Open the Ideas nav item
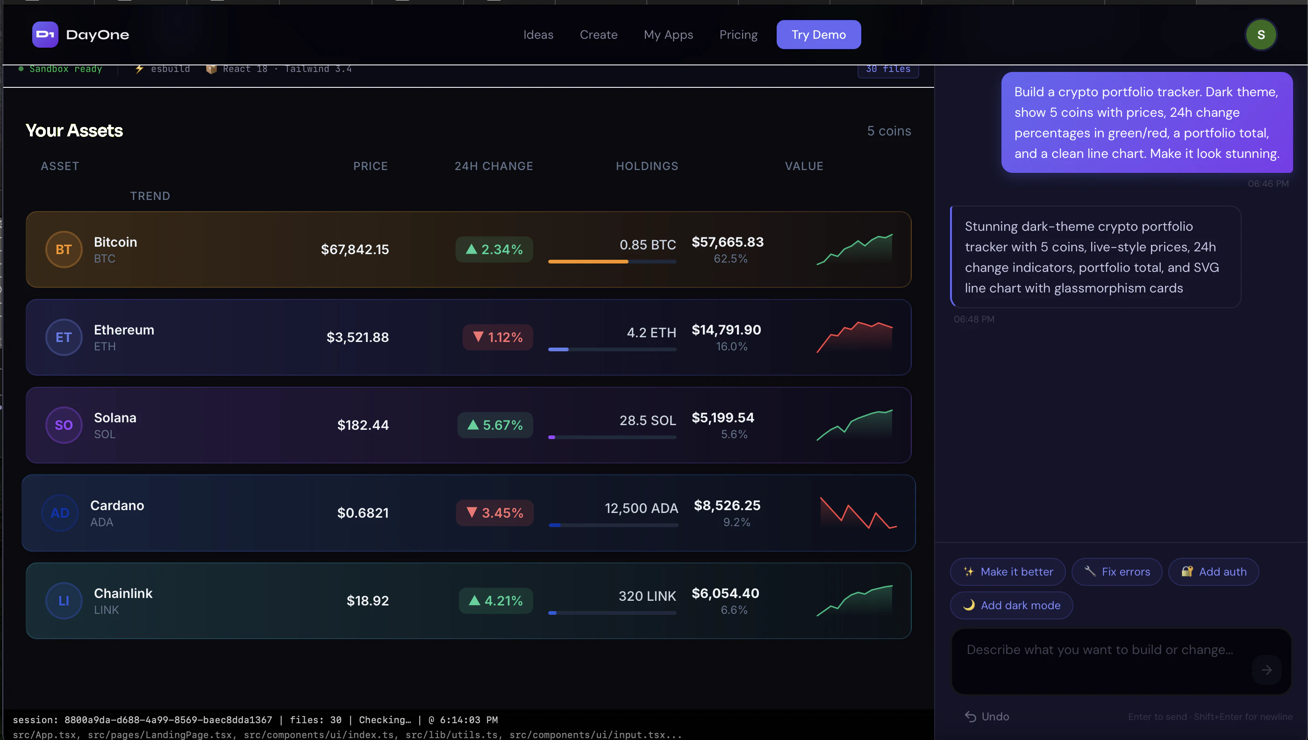 (x=538, y=35)
